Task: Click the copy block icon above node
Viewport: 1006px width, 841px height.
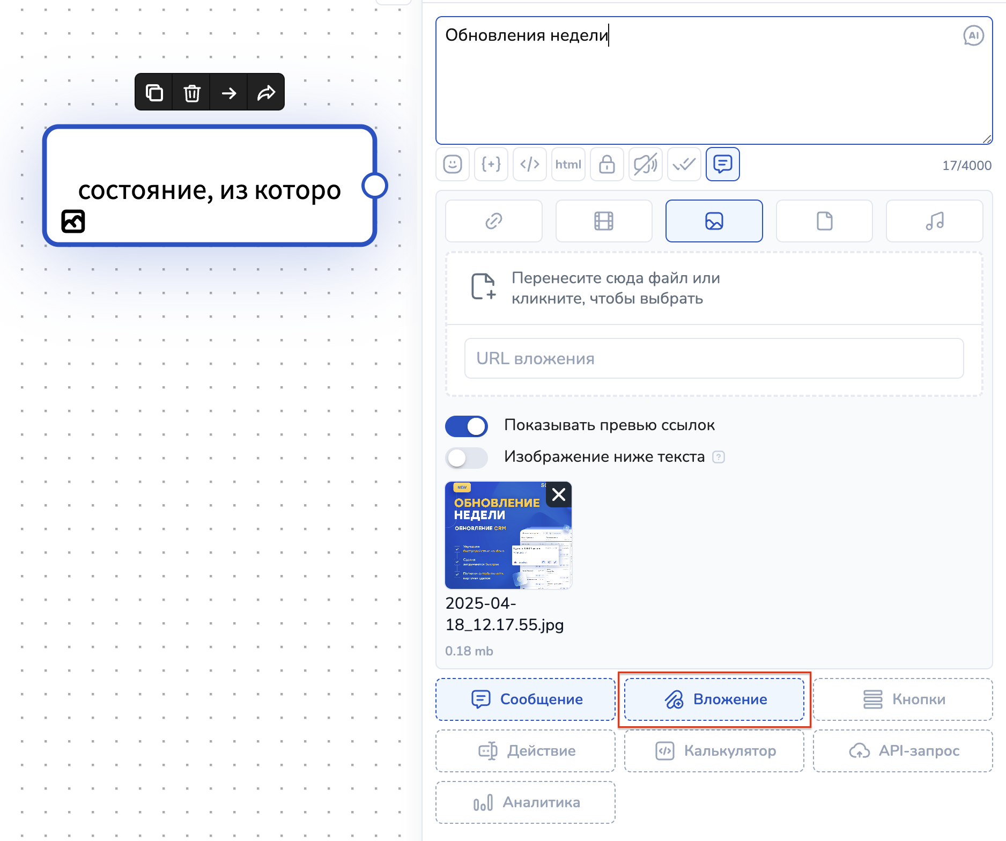Action: [154, 93]
